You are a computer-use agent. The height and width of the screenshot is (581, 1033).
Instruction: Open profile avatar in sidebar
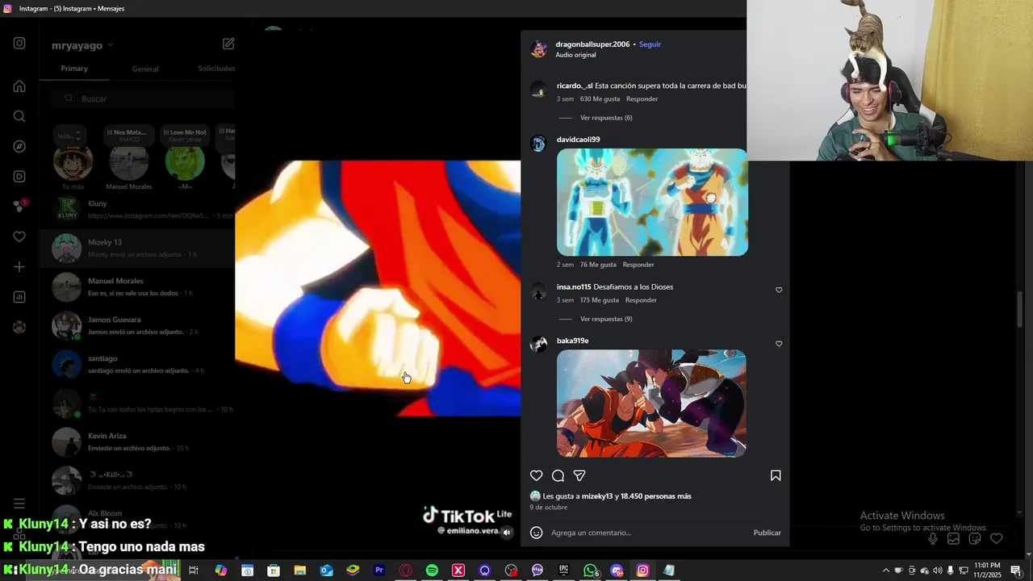point(19,327)
